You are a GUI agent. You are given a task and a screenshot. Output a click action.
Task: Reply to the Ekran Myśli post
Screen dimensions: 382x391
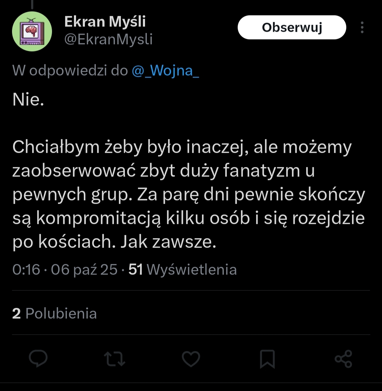[x=38, y=359]
